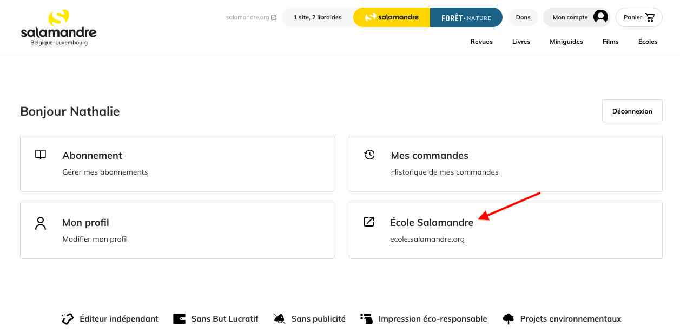Click the external link icon beside École Salamandre
The width and height of the screenshot is (680, 333).
point(369,222)
